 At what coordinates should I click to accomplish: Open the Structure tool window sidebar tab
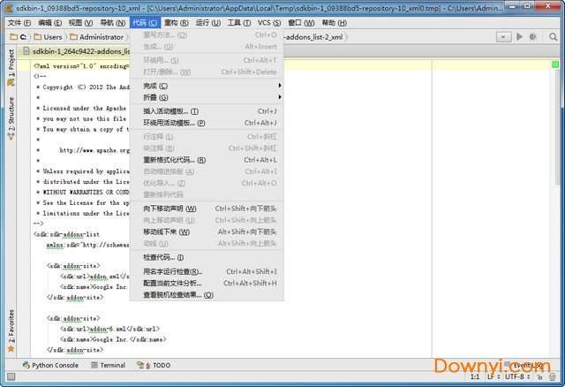[11, 118]
